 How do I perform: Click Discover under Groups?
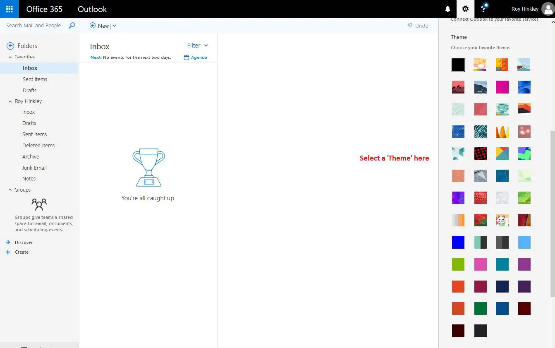[x=24, y=242]
